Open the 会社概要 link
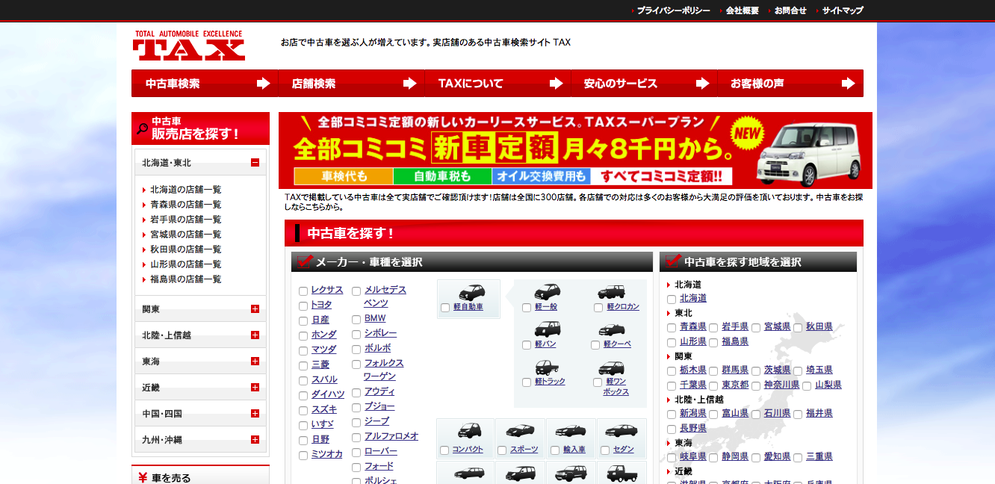The width and height of the screenshot is (995, 484). 743,10
